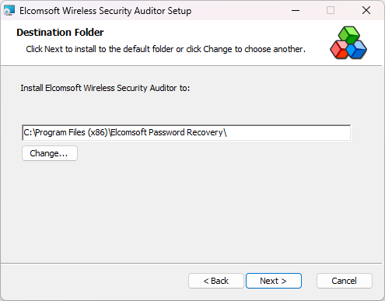This screenshot has height=301, width=385.
Task: Focus the destination folder path field
Action: (187, 133)
